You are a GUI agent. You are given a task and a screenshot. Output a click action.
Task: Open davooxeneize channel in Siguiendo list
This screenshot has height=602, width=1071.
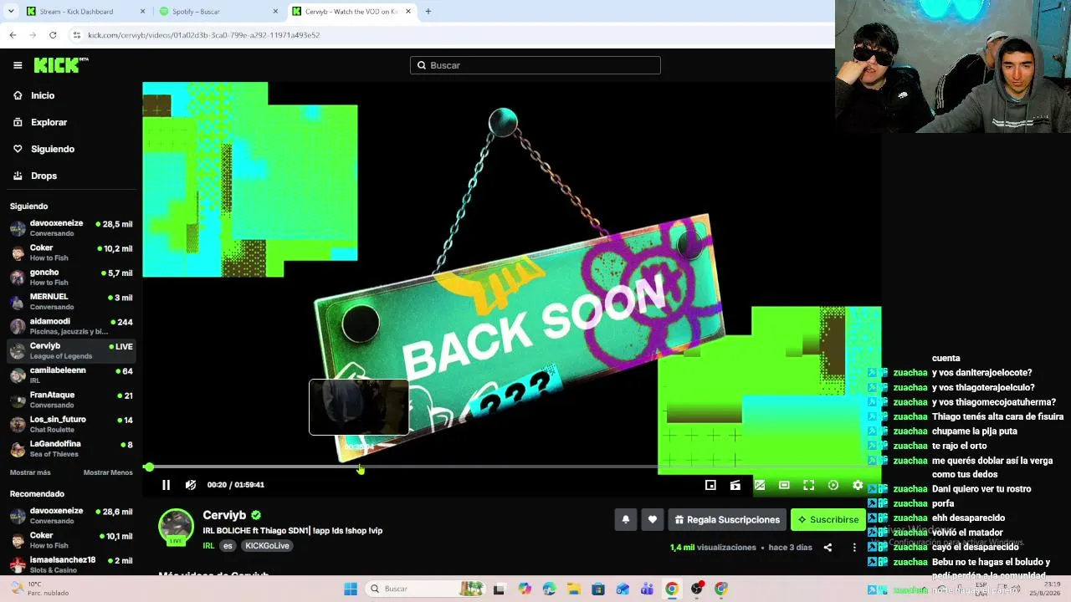[71, 228]
